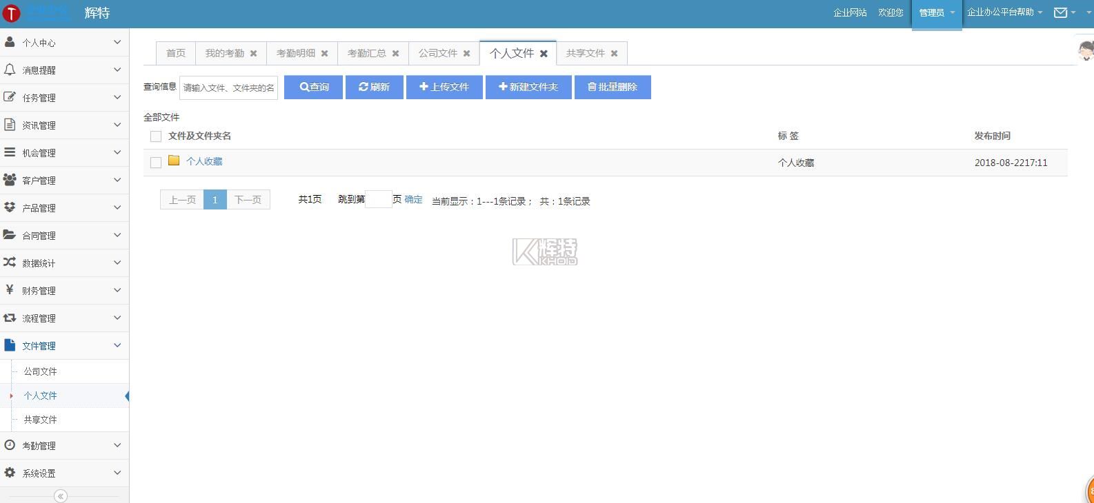Click the 上传文件 button
This screenshot has width=1094, height=503.
point(444,87)
